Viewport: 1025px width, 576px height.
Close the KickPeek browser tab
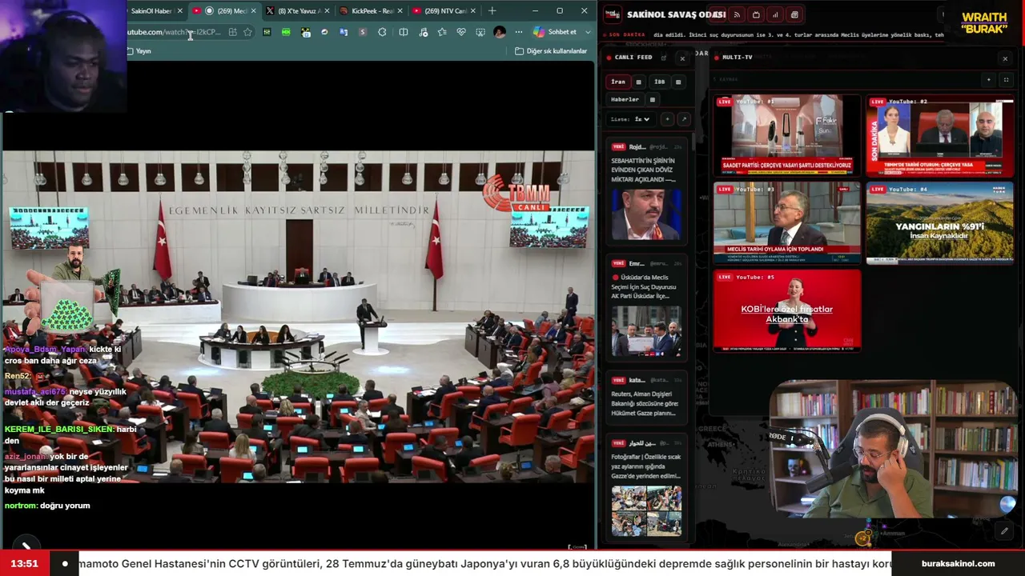click(400, 11)
